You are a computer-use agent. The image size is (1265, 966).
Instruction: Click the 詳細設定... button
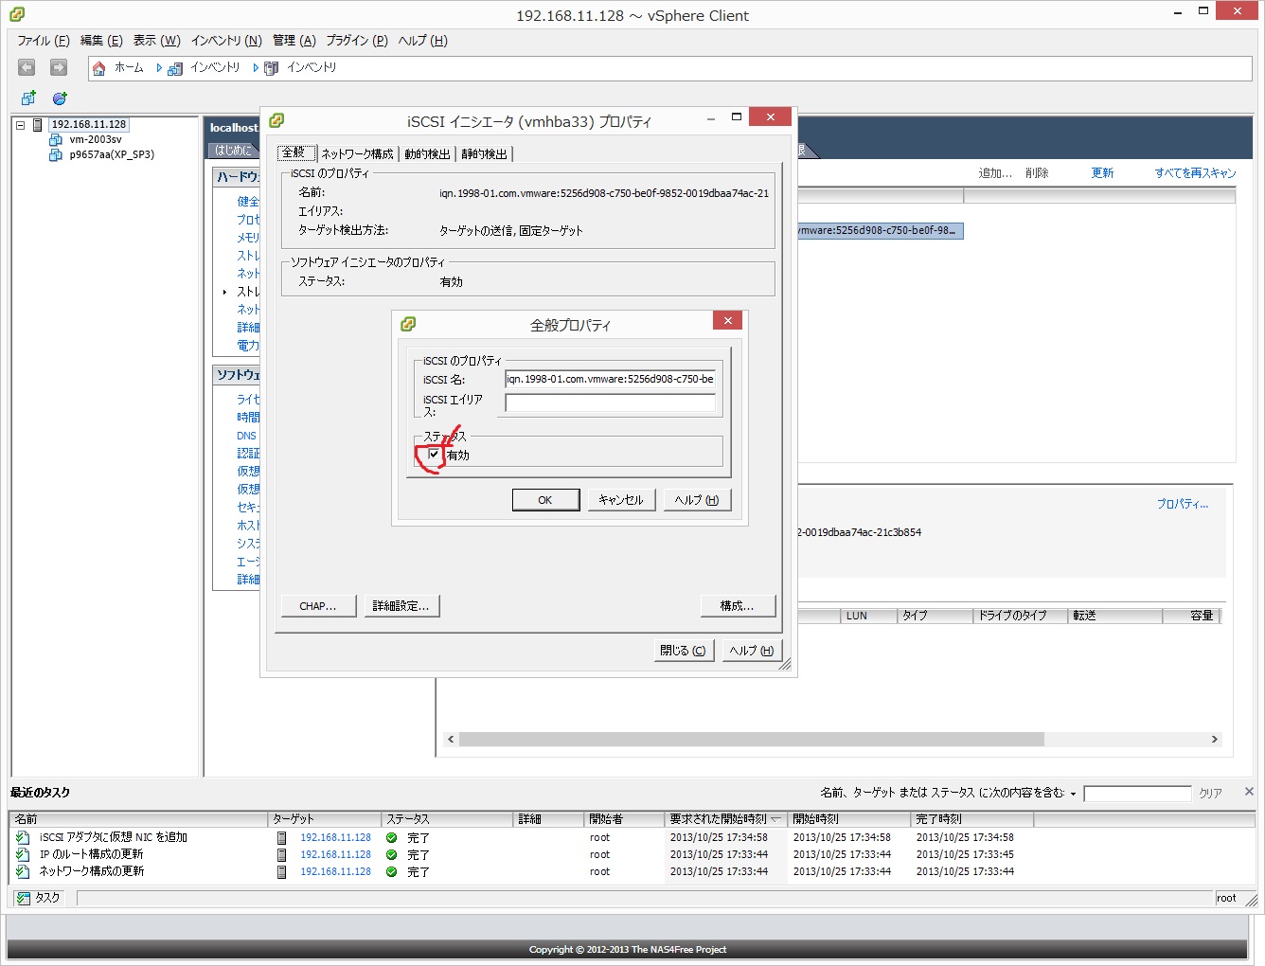401,606
